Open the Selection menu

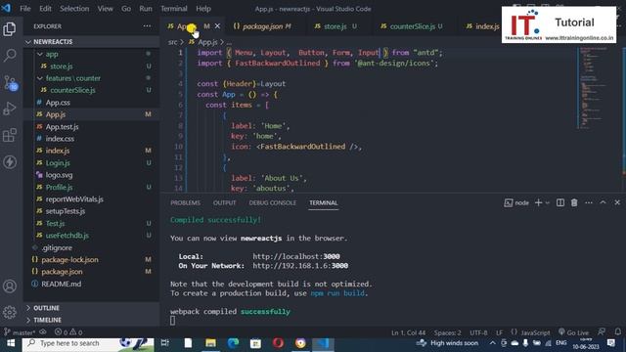tap(74, 9)
